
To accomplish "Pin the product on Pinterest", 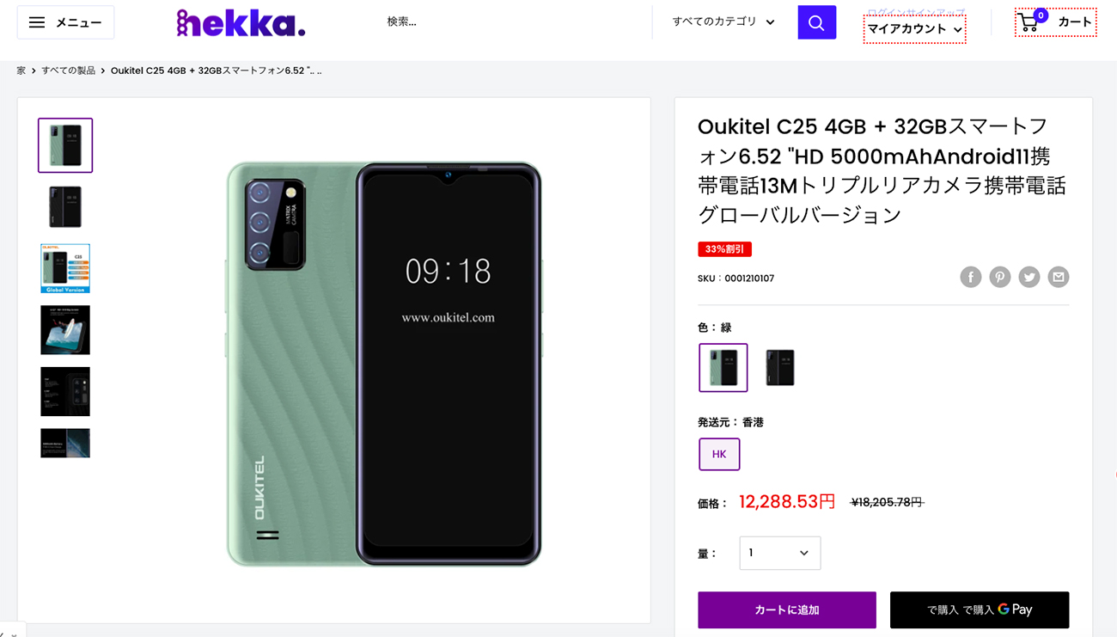I will (x=1000, y=277).
